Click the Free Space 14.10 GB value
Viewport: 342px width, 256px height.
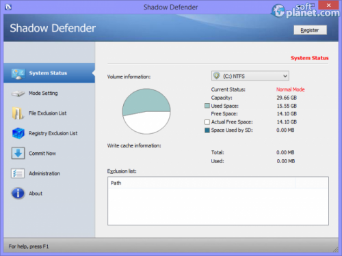click(287, 113)
